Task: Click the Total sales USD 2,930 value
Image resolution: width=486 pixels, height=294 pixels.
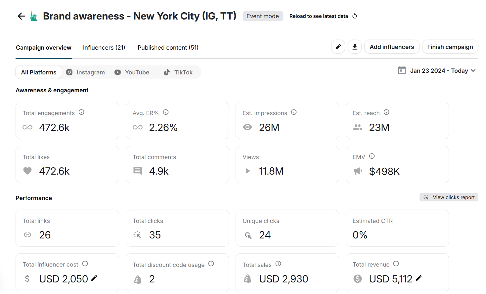Action: click(x=284, y=279)
